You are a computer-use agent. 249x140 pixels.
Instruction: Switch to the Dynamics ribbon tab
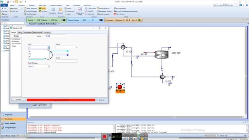[x=32, y=5]
